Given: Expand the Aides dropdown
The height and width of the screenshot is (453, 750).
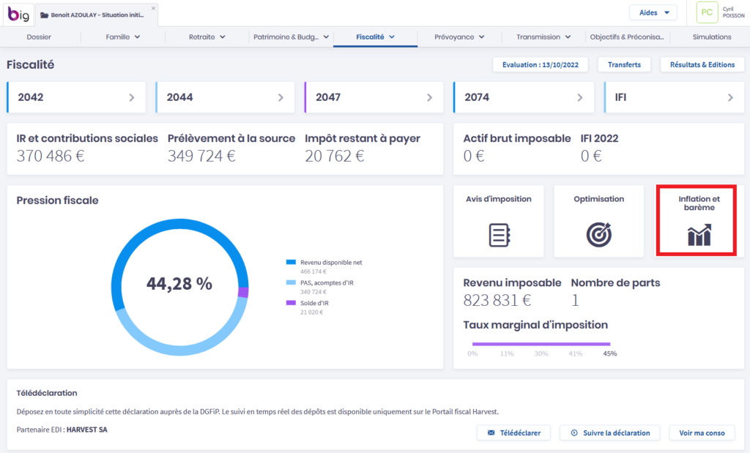Looking at the screenshot, I should (x=653, y=12).
